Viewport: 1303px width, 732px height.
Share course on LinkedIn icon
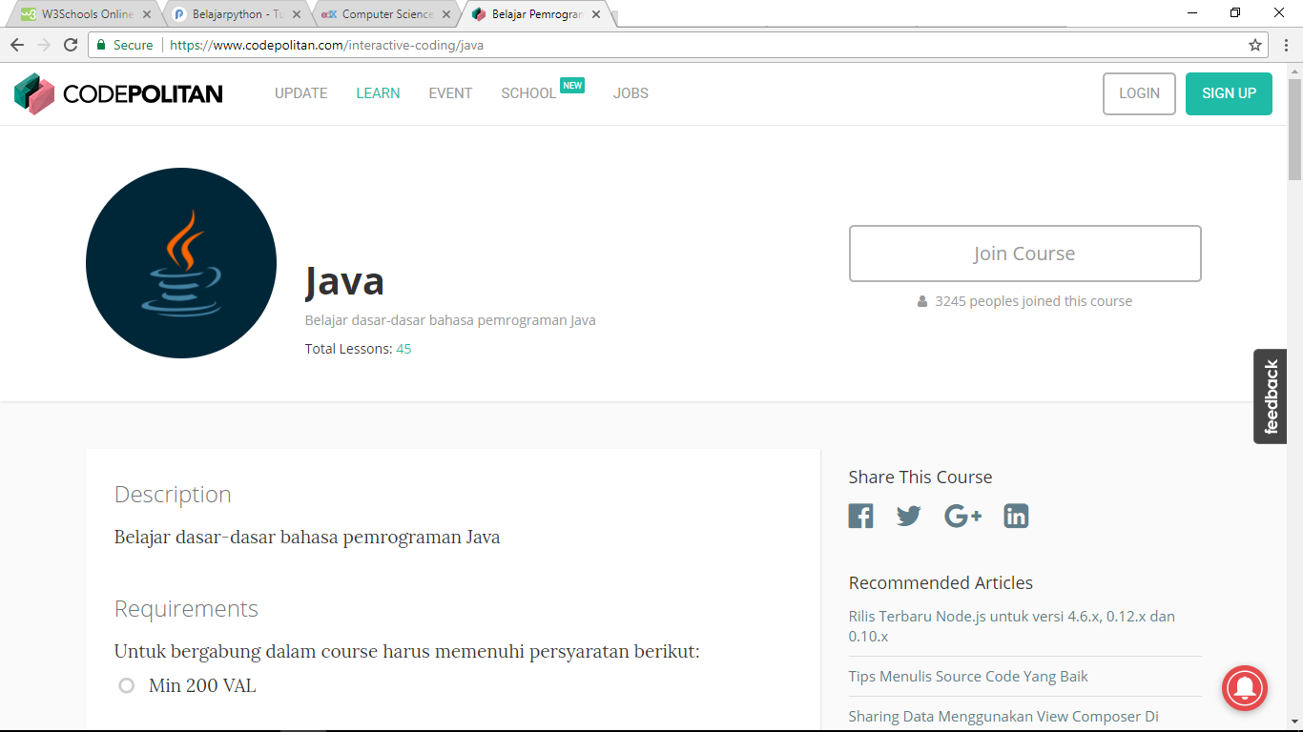pos(1016,516)
